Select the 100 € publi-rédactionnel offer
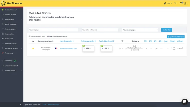190x107 pixels. click(x=106, y=48)
